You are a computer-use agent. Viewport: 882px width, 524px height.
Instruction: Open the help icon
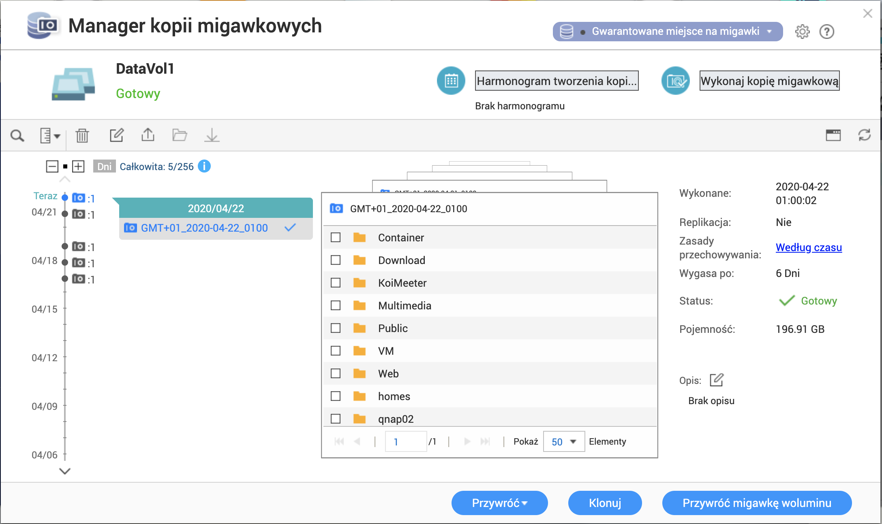point(827,31)
